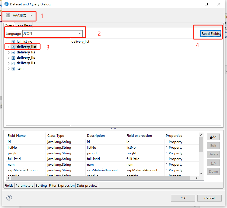Click the Read Fields button
This screenshot has height=208, width=227.
pyautogui.click(x=211, y=33)
